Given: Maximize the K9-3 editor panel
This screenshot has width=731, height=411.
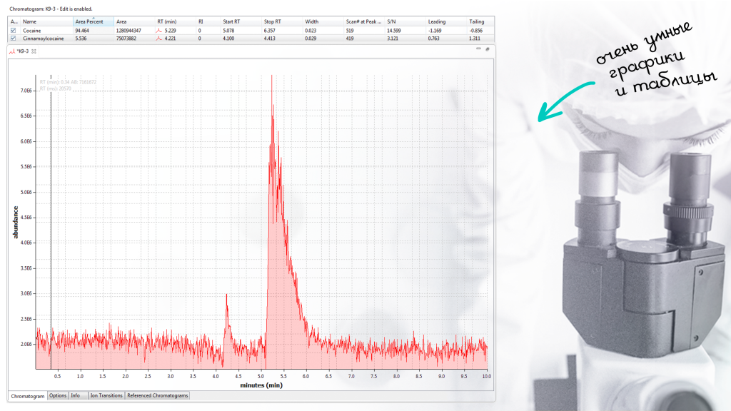Looking at the screenshot, I should pos(487,49).
